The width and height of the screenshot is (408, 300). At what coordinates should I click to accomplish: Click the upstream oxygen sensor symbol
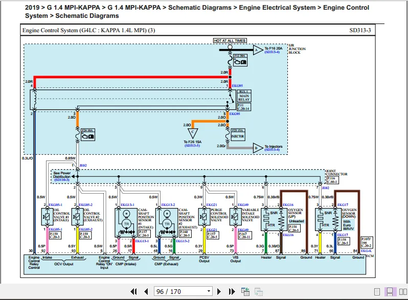point(274,219)
